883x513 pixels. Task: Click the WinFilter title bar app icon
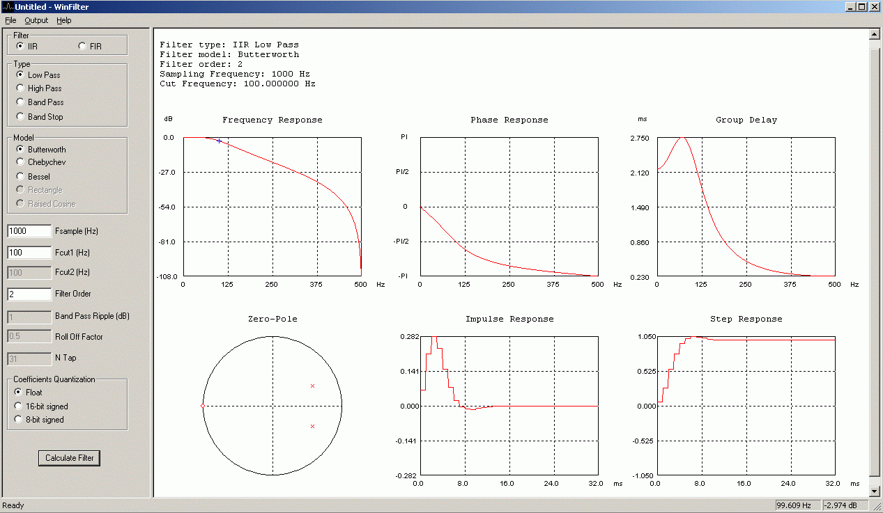[x=7, y=7]
